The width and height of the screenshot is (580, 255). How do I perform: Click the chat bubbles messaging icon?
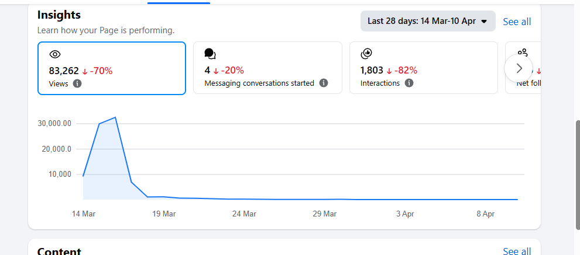210,54
